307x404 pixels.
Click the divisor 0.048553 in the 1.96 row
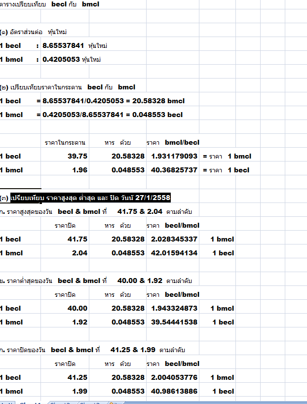pyautogui.click(x=128, y=170)
